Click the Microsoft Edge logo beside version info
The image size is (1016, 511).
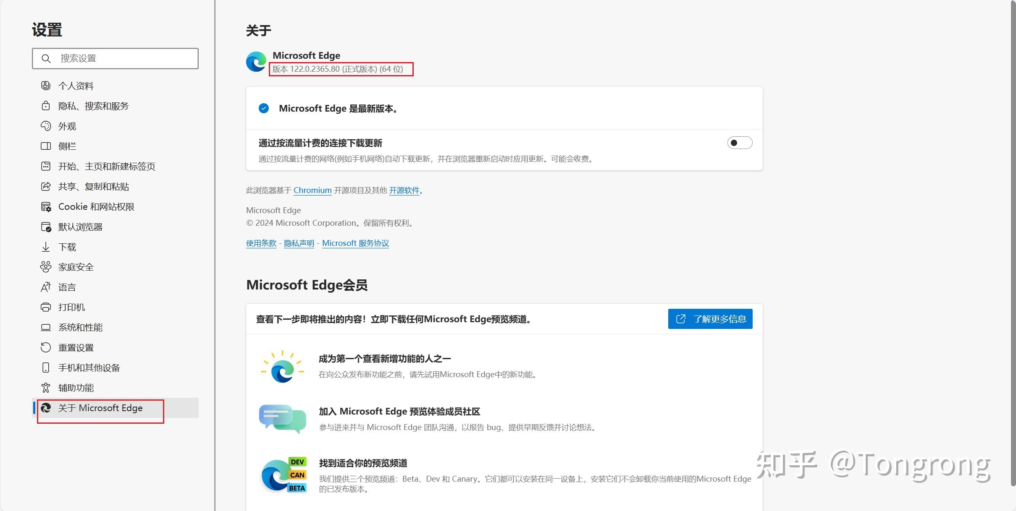point(256,61)
